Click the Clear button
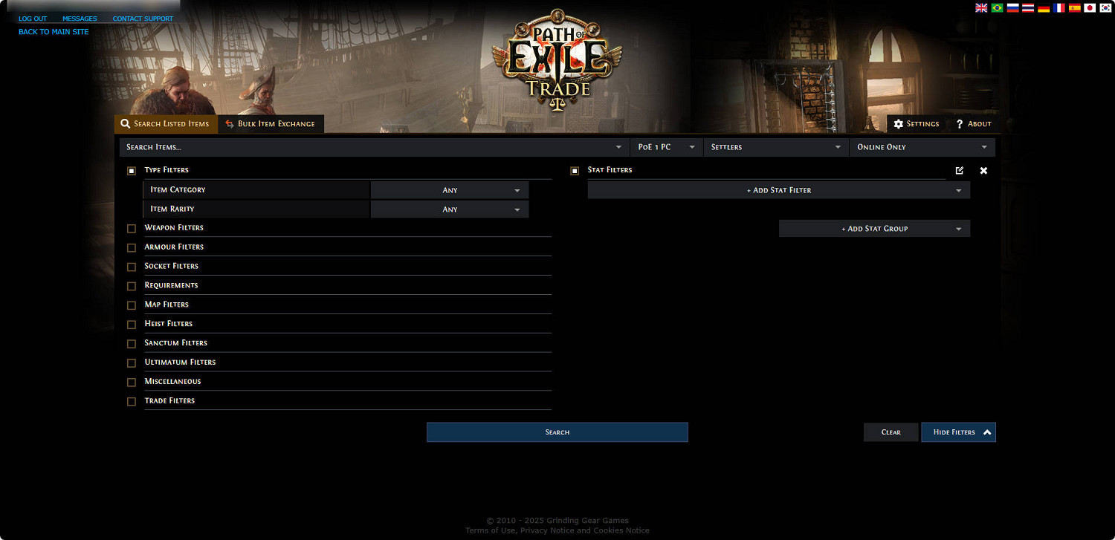Screen dimensions: 1115x540 click(891, 432)
